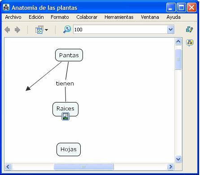This screenshot has width=200, height=175.
Task: Click the horizontal scrollbar thumb
Action: point(83,166)
